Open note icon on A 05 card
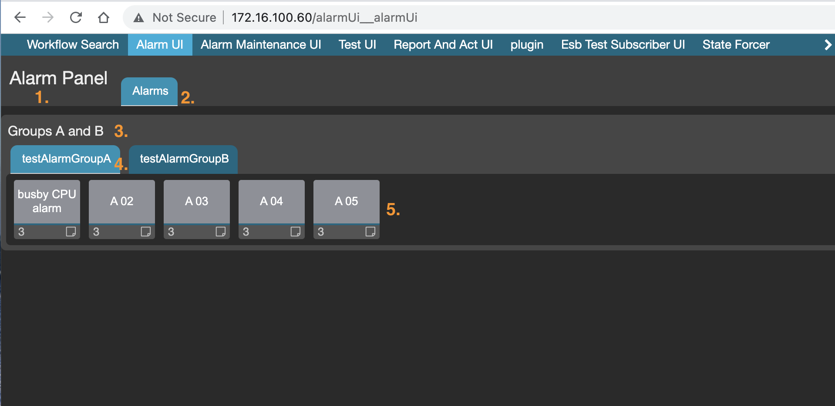 click(x=370, y=231)
